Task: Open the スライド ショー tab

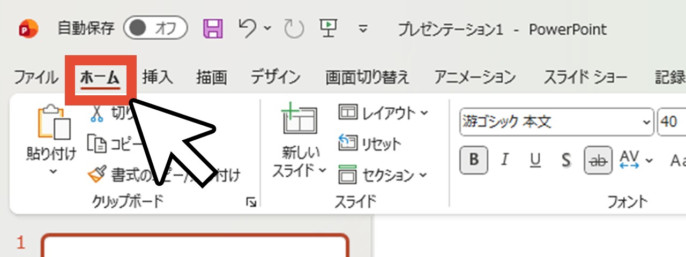Action: point(585,78)
